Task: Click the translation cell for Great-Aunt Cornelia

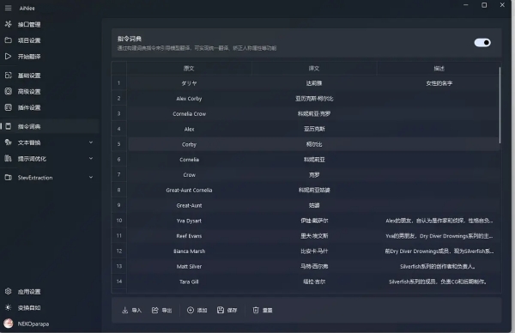Action: coord(314,191)
